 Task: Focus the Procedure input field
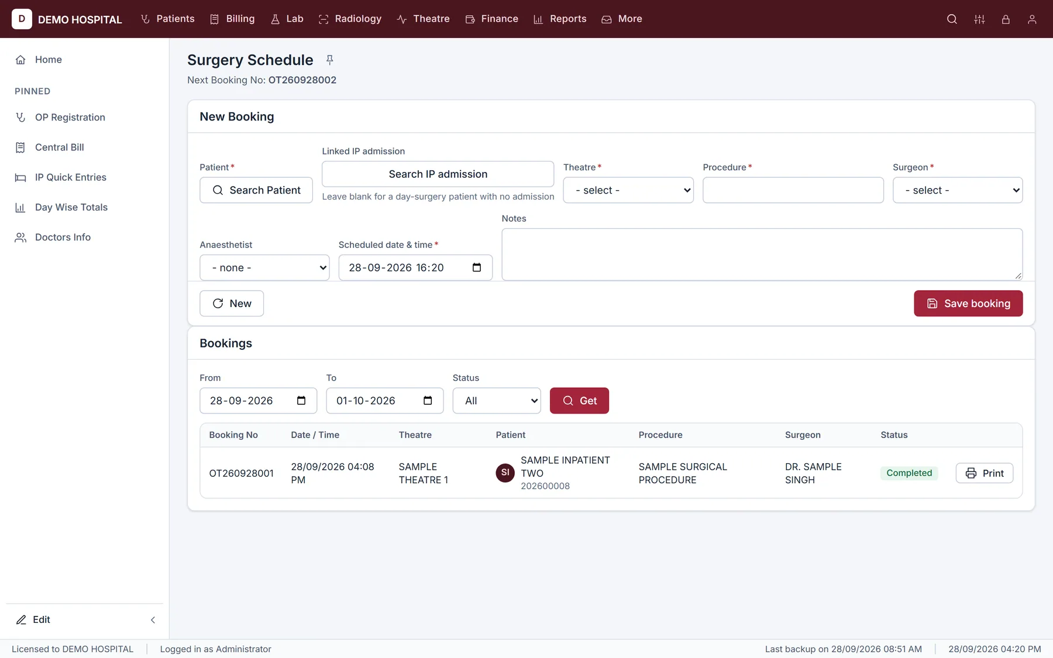coord(793,190)
